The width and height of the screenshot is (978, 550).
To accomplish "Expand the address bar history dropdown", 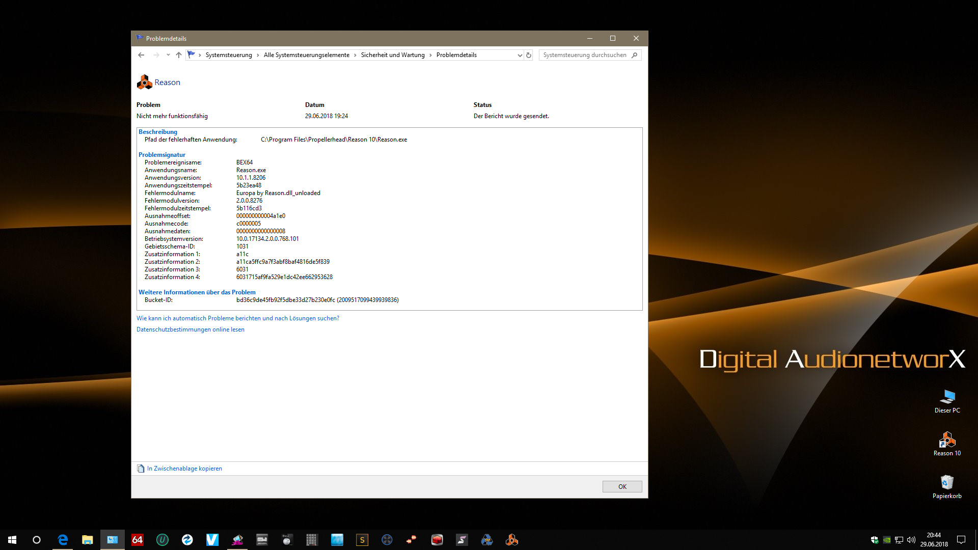I will (520, 55).
